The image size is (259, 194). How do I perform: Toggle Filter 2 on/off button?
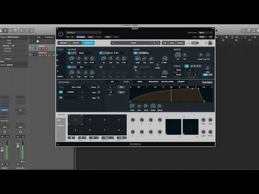(x=135, y=67)
